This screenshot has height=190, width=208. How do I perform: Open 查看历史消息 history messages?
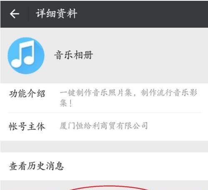tap(104, 166)
